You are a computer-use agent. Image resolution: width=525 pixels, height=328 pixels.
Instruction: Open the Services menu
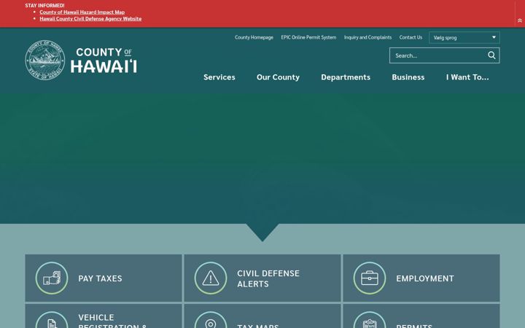(219, 77)
